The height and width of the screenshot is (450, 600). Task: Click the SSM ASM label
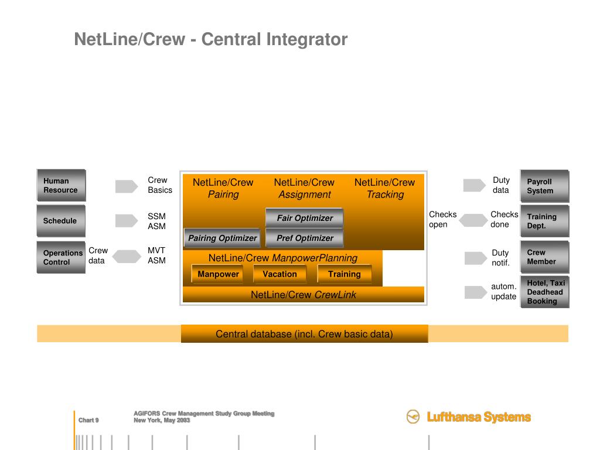point(156,221)
